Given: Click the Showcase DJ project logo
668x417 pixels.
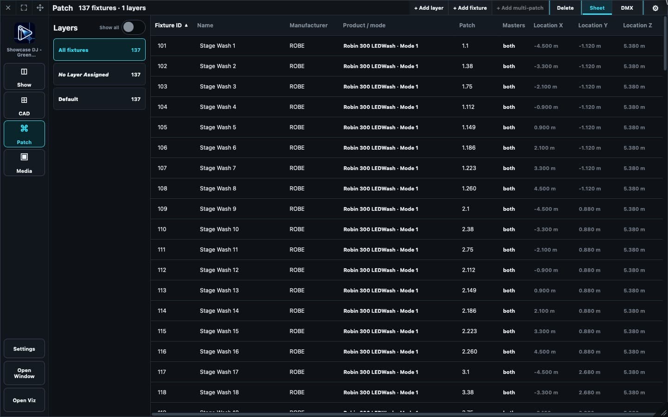Looking at the screenshot, I should [24, 33].
